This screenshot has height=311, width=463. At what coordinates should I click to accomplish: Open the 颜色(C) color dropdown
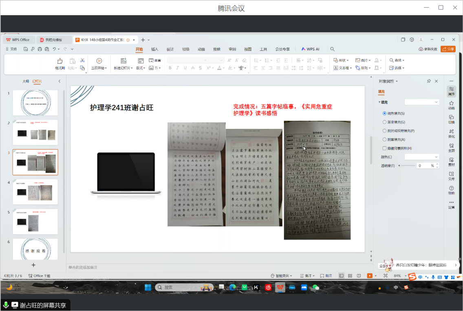421,157
